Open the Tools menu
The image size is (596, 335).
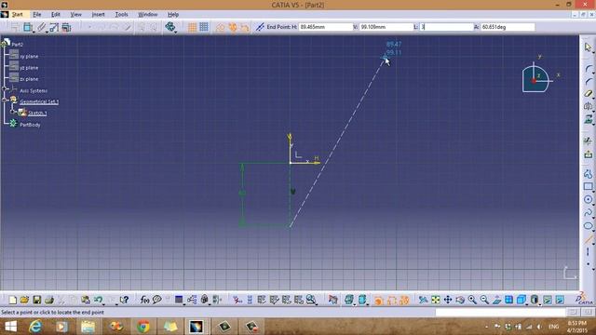click(121, 15)
